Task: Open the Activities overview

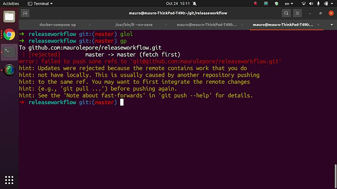Action: coord(11,4)
